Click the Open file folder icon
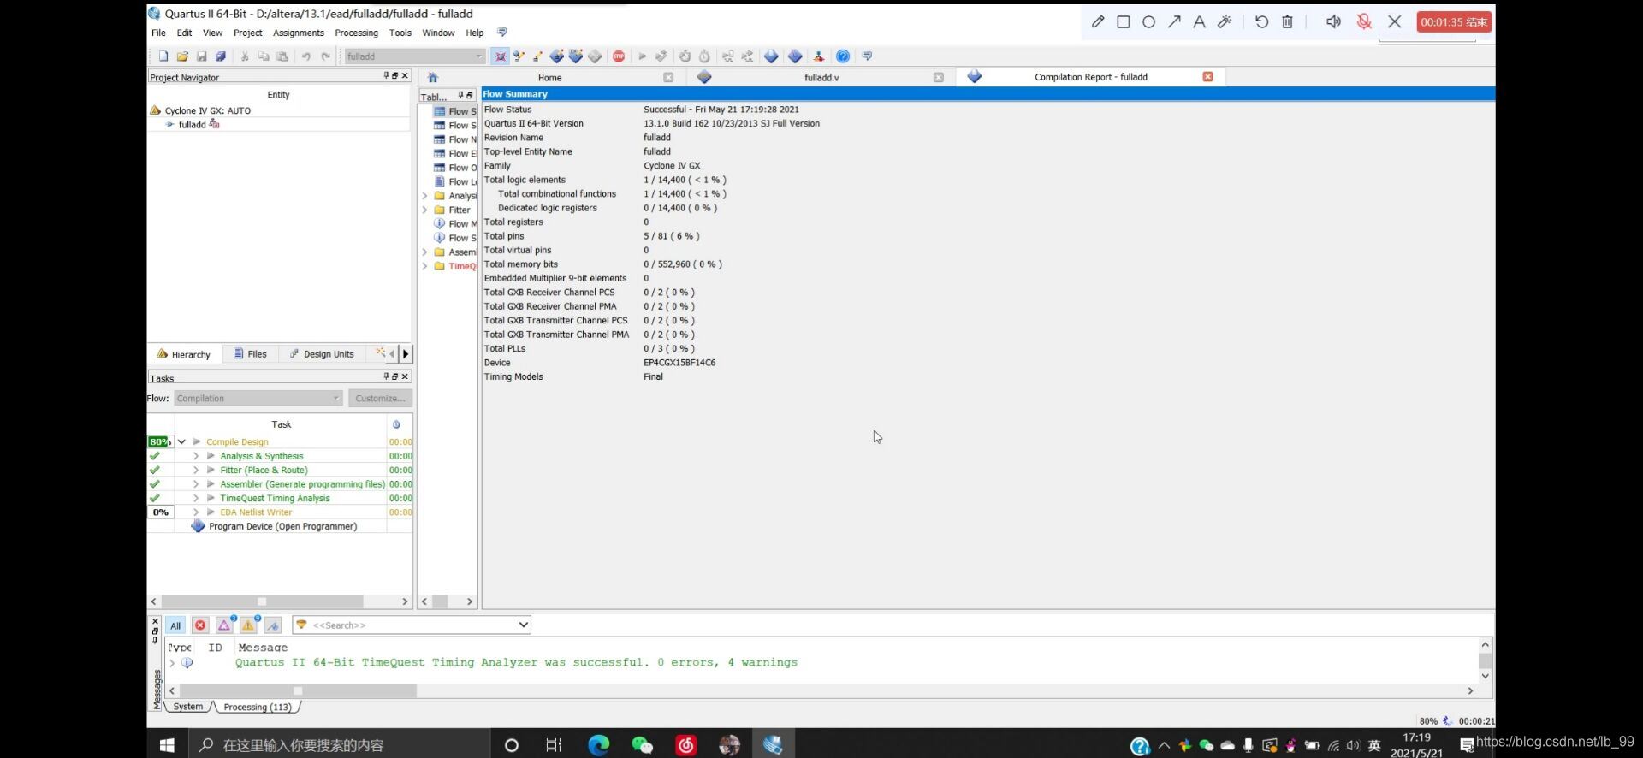Image resolution: width=1643 pixels, height=758 pixels. coord(182,56)
